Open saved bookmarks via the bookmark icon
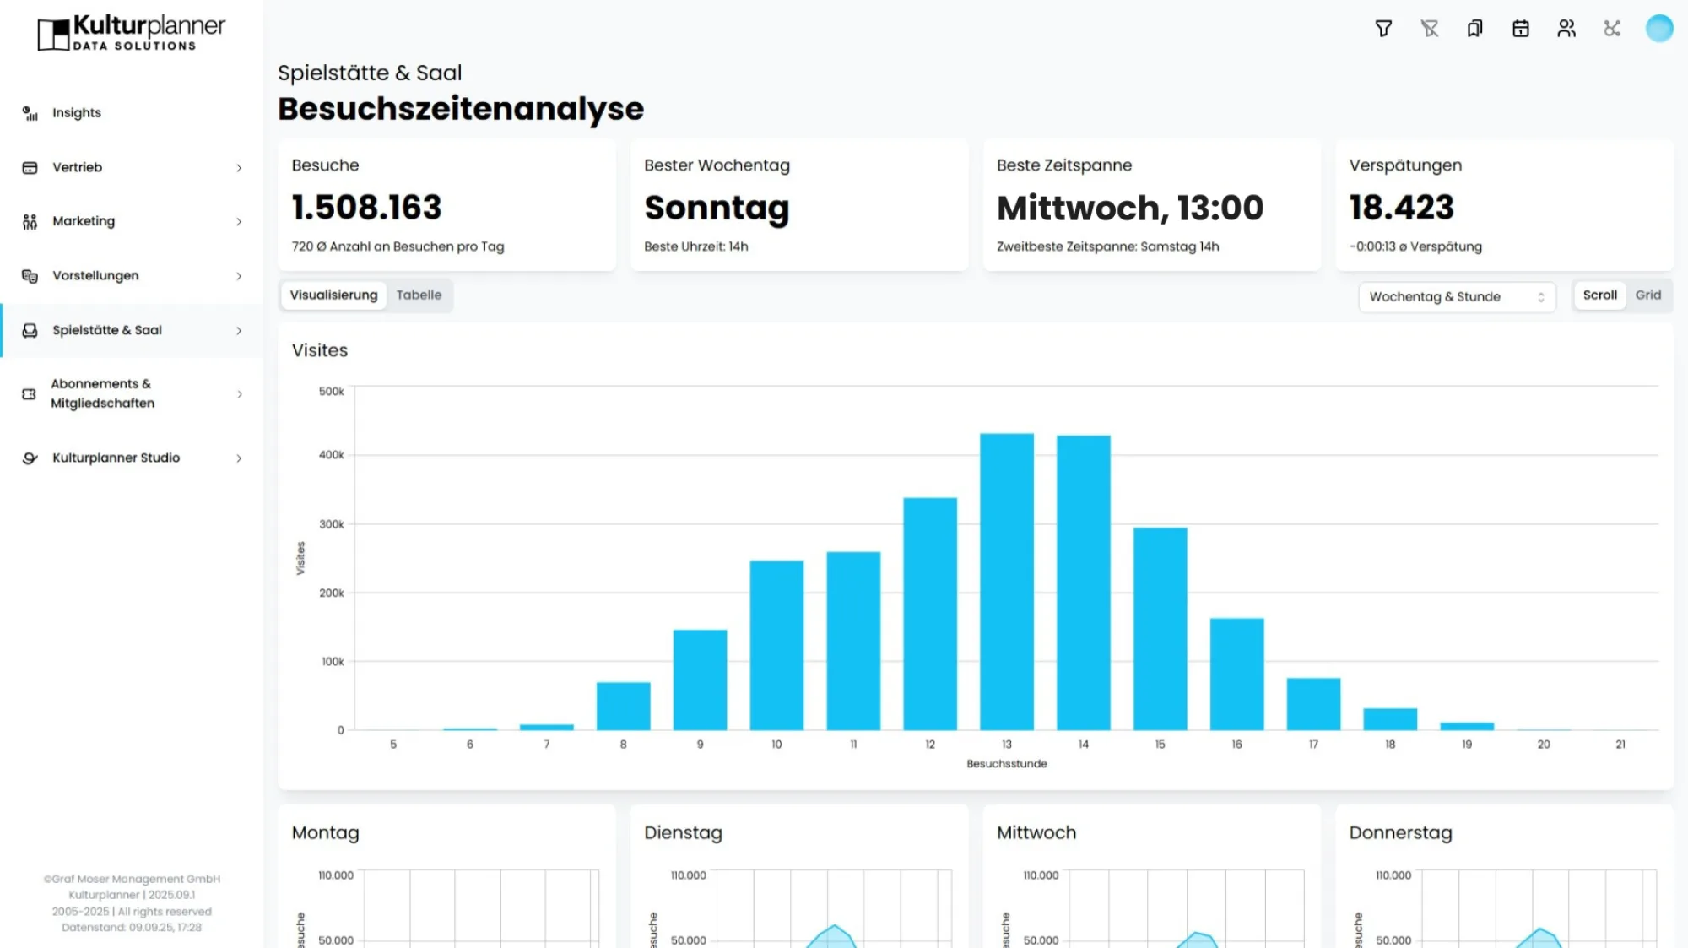This screenshot has width=1688, height=948. 1475,28
